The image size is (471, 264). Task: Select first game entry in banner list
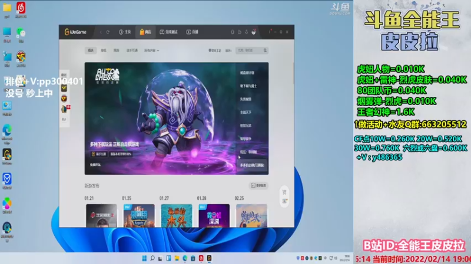point(247,73)
